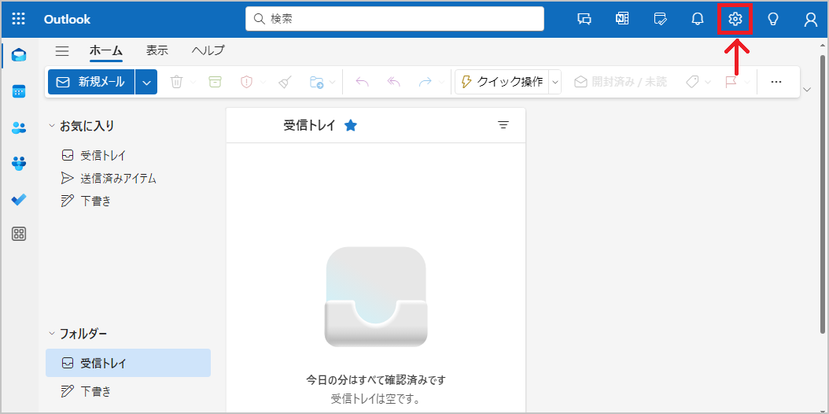This screenshot has height=414, width=829.
Task: Open the ヘルプ tab
Action: (208, 50)
